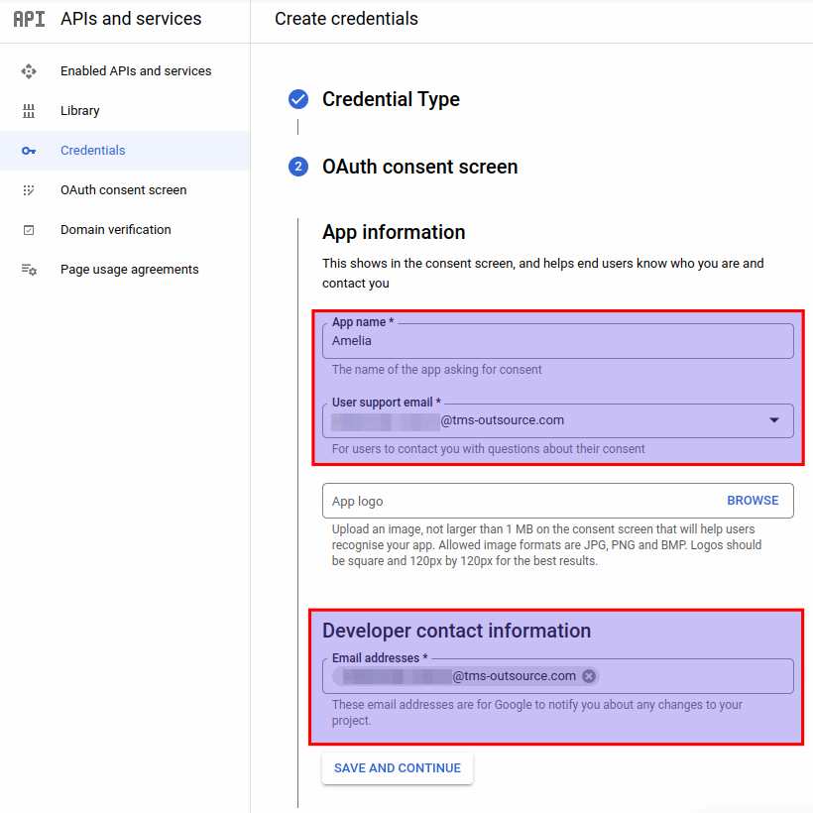Screen dimensions: 813x813
Task: Click the OAuth consent screen icon
Action: click(29, 190)
